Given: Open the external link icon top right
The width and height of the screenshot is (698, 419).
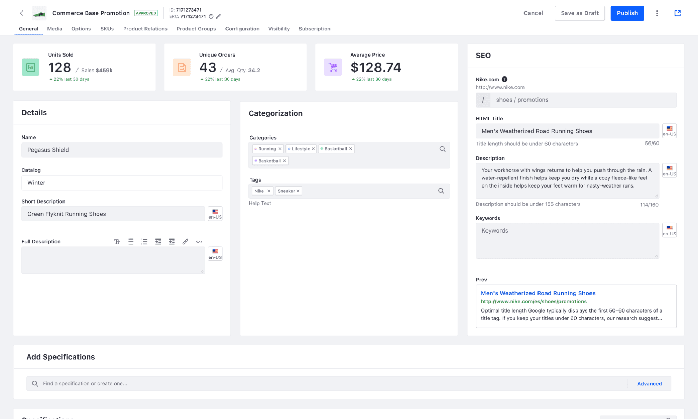Looking at the screenshot, I should coord(677,13).
